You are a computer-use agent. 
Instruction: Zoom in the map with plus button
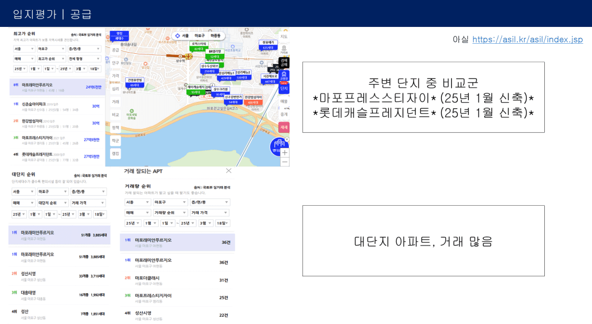tap(284, 153)
